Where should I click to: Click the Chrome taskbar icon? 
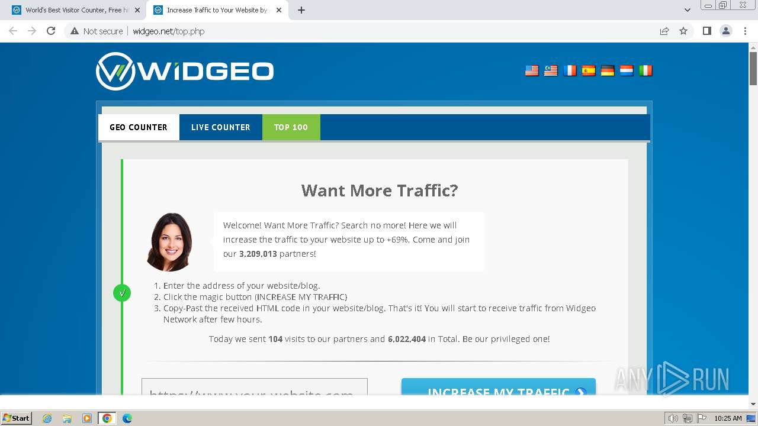click(107, 418)
